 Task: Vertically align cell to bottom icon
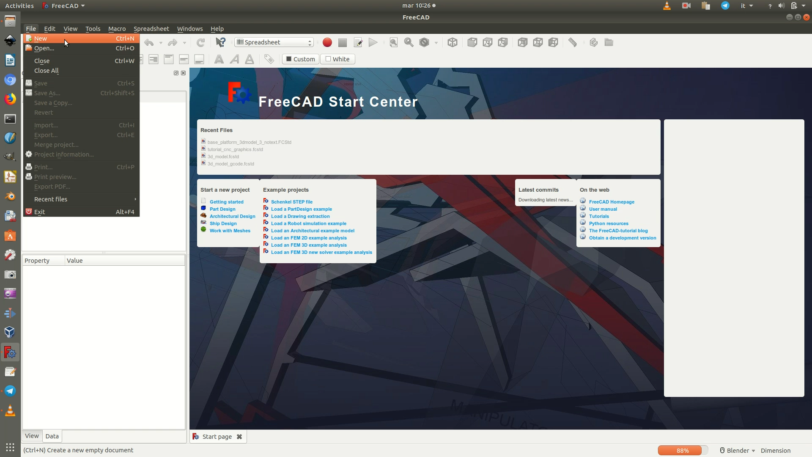coord(199,59)
